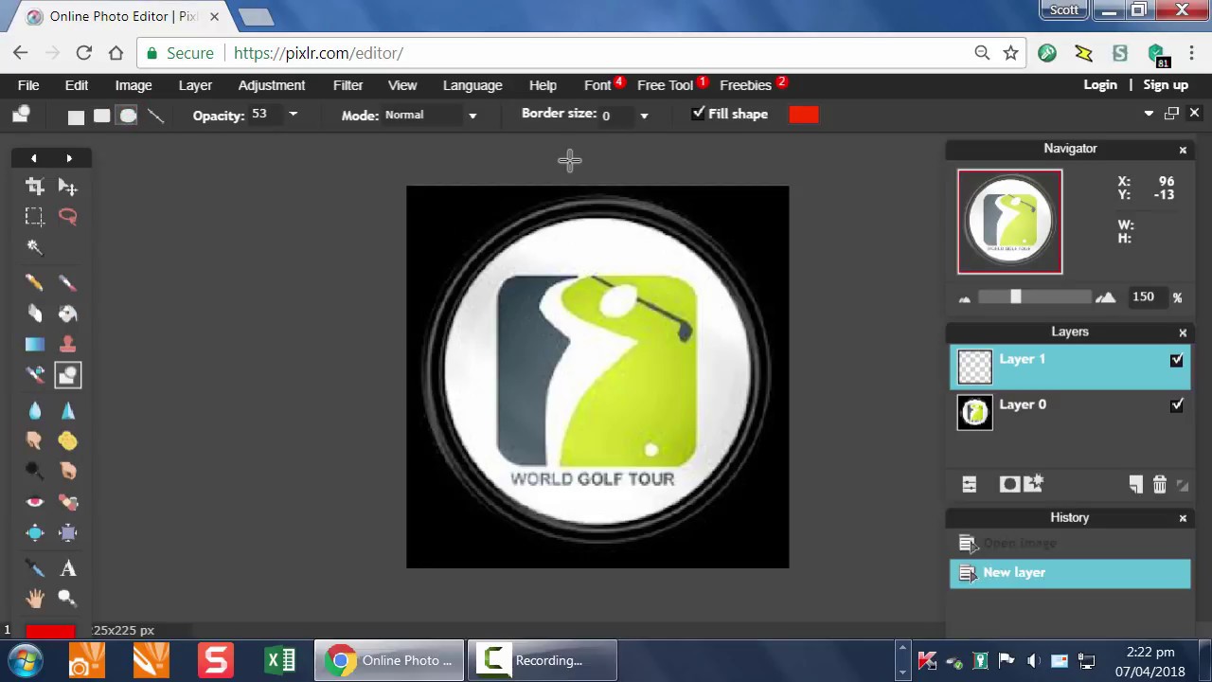
Task: Select the Zoom magnifier tool
Action: click(x=67, y=599)
